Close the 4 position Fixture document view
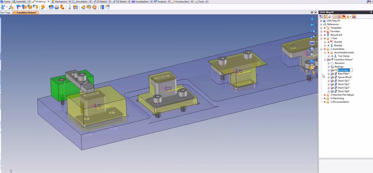This screenshot has height=173, width=373. tap(315, 12)
